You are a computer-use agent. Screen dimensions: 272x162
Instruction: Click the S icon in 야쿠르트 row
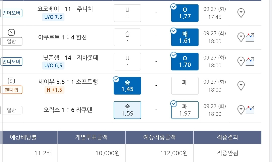11,33
